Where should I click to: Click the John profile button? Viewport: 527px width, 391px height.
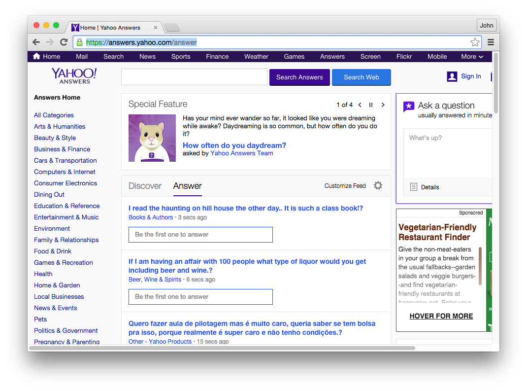[486, 25]
